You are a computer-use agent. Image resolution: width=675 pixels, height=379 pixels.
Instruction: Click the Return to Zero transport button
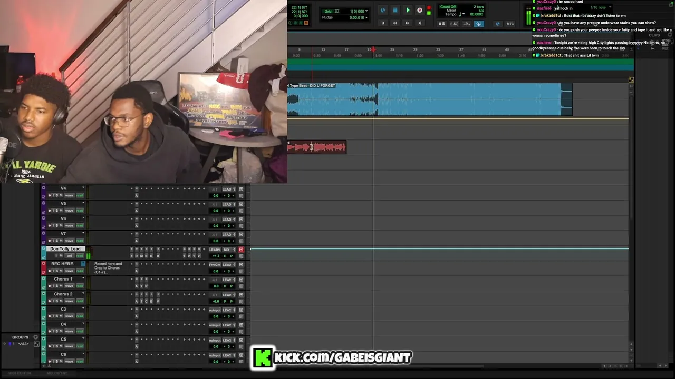pyautogui.click(x=383, y=23)
